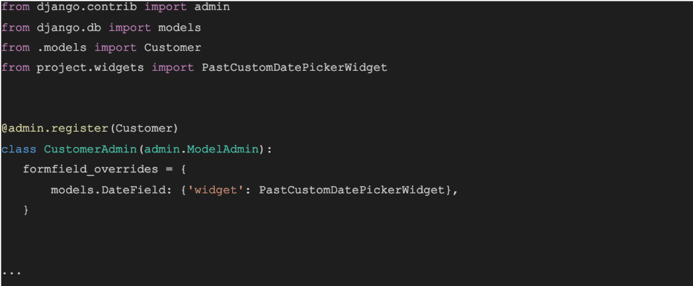Click the formfield_overrides attribute name
This screenshot has height=286, width=693.
coord(90,169)
